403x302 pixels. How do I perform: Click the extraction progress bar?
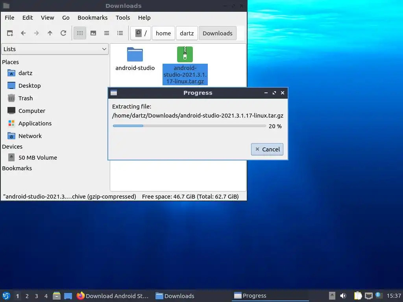pos(189,126)
